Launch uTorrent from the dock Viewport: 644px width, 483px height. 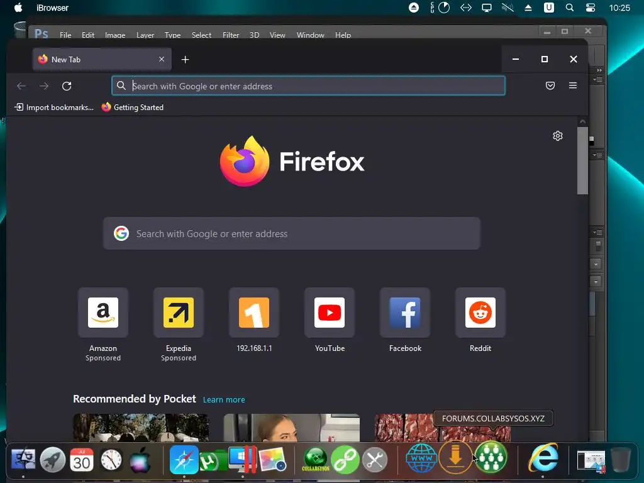(x=211, y=461)
